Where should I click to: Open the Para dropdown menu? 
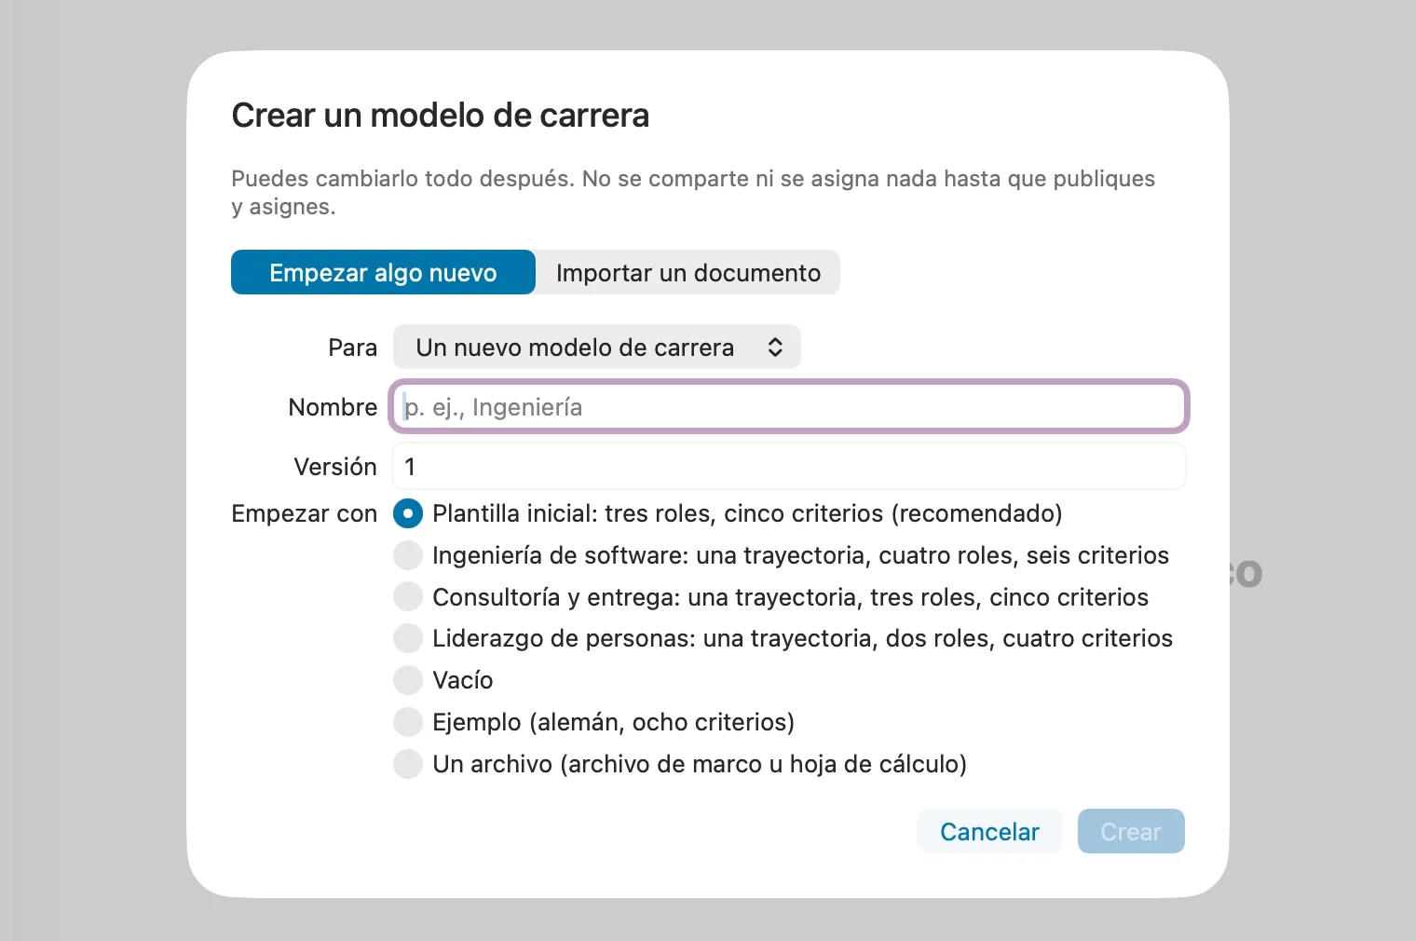[596, 347]
